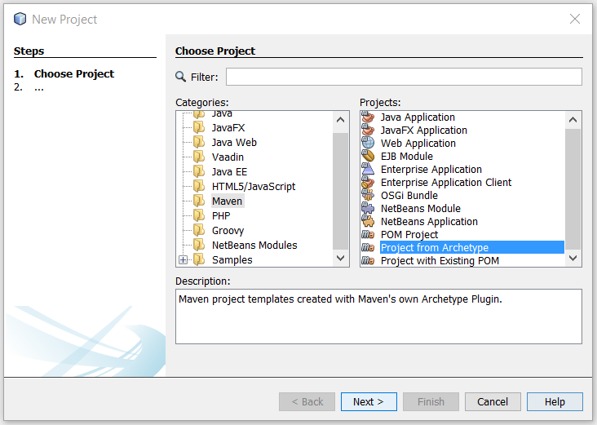Select Java Application project type
597x425 pixels.
click(x=418, y=117)
